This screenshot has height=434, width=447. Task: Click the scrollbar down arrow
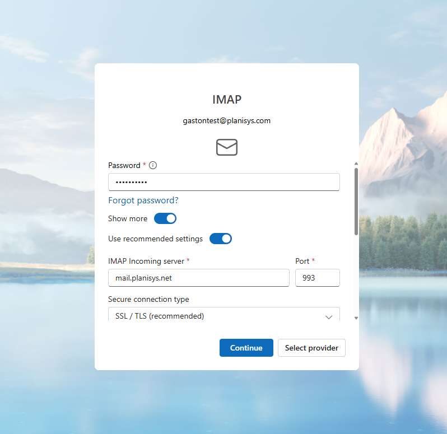356,318
